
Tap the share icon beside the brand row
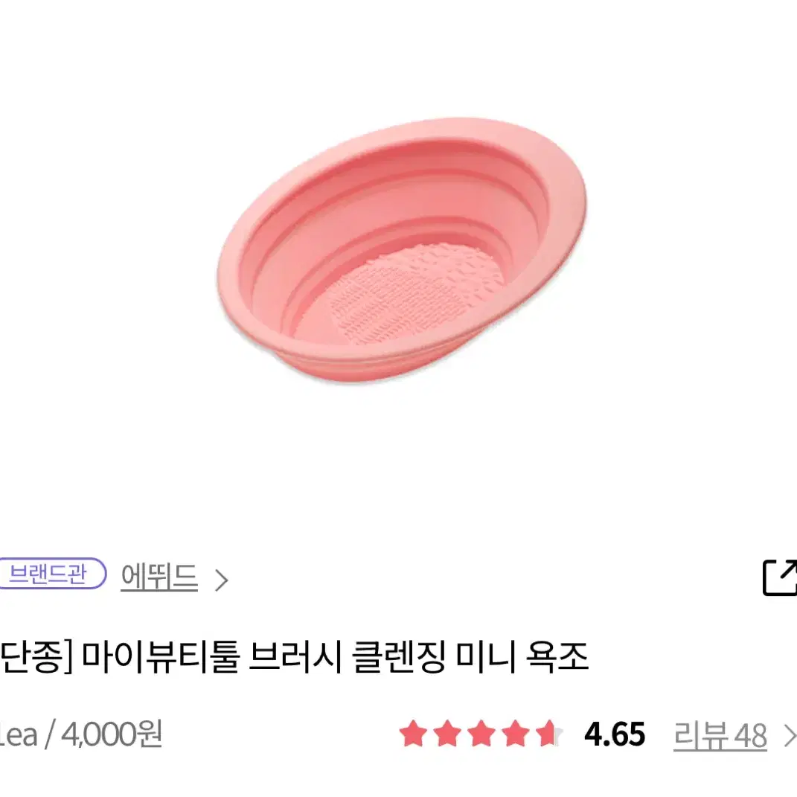click(x=780, y=577)
